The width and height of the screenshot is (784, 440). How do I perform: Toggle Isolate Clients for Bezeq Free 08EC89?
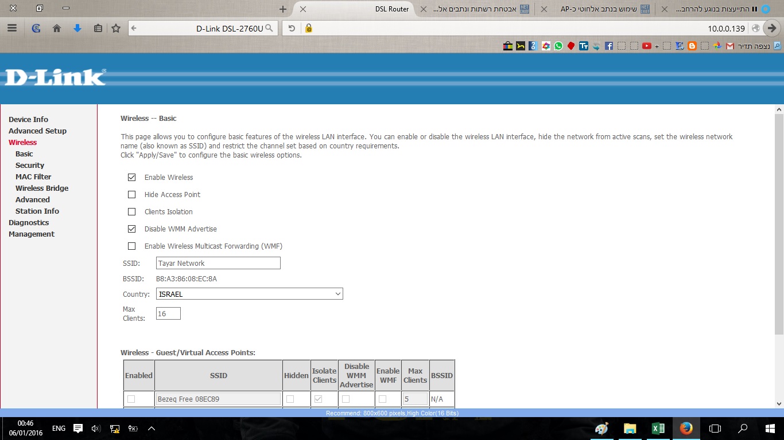(x=318, y=399)
